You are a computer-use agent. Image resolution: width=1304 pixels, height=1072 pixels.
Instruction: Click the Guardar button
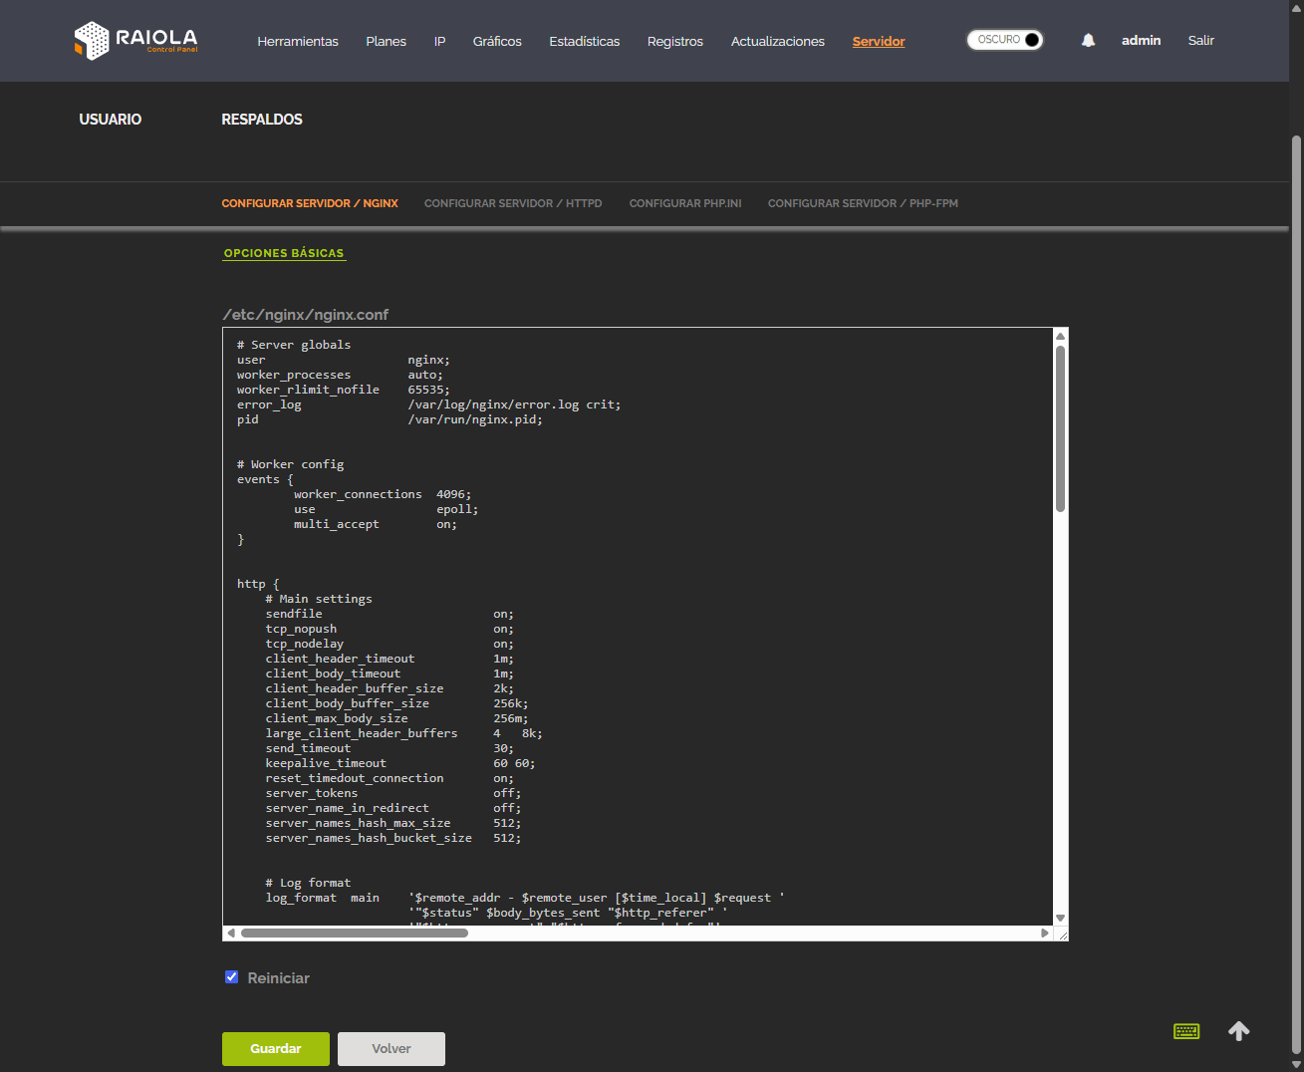(276, 1049)
